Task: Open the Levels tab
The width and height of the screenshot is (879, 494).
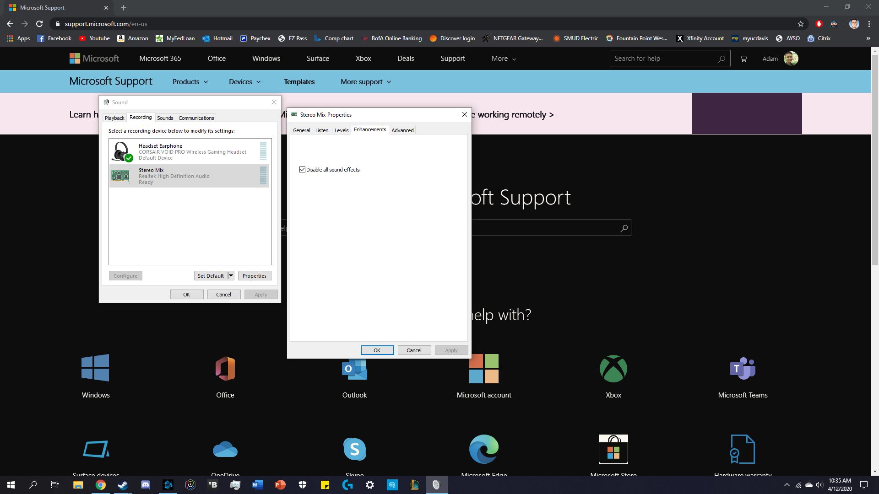Action: (342, 130)
